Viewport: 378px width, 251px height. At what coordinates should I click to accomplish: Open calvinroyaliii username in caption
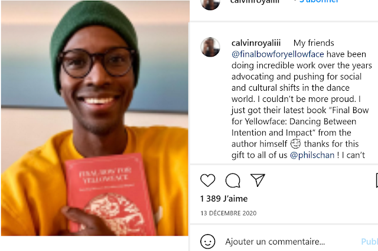pos(256,43)
